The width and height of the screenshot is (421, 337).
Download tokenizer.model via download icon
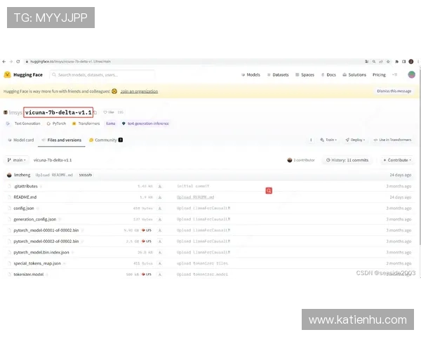[x=160, y=275]
